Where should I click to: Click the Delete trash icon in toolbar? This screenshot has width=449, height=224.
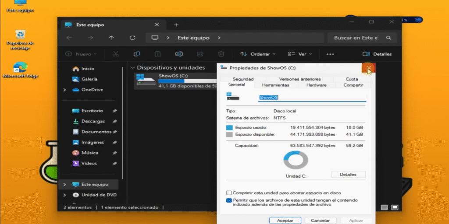221,54
